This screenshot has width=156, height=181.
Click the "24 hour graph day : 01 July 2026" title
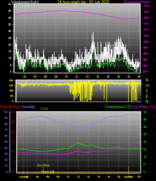(x=83, y=2)
